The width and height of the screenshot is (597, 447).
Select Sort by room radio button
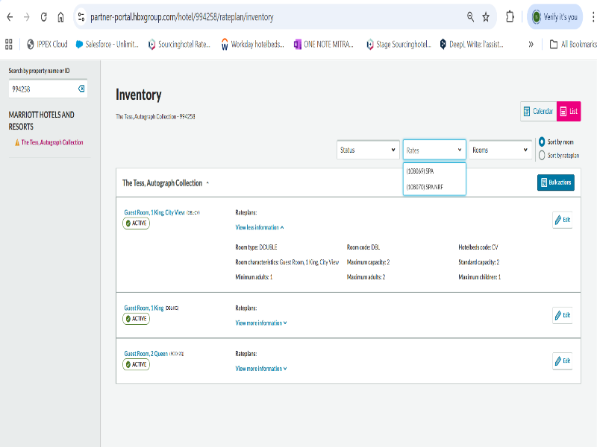[x=542, y=142]
